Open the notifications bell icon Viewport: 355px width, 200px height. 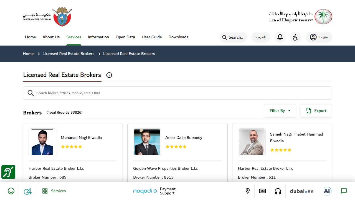(x=280, y=37)
